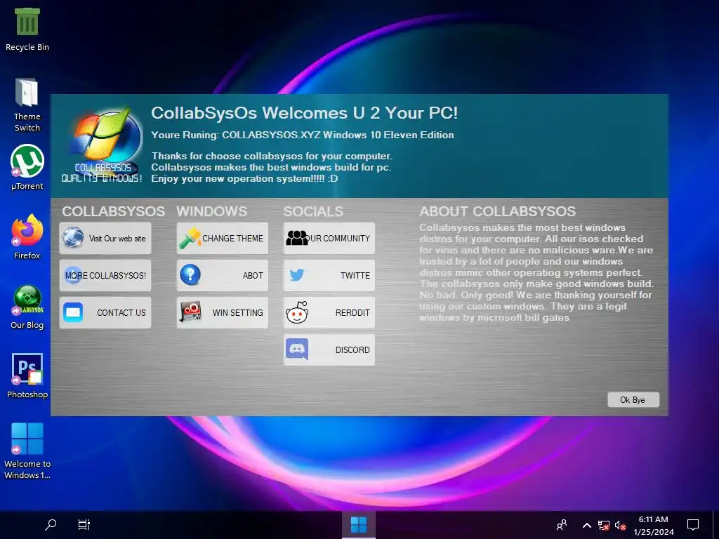Open the Theme Switch desktop icon
The height and width of the screenshot is (539, 719).
click(x=27, y=105)
